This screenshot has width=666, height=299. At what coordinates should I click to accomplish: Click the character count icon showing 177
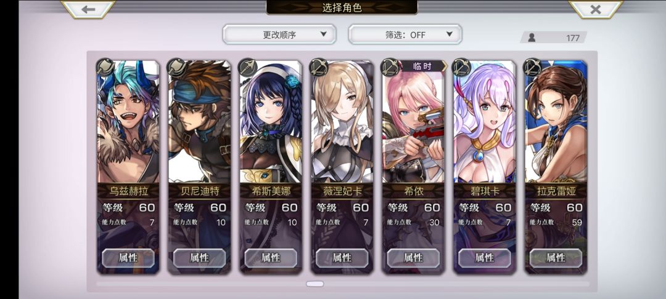click(532, 38)
